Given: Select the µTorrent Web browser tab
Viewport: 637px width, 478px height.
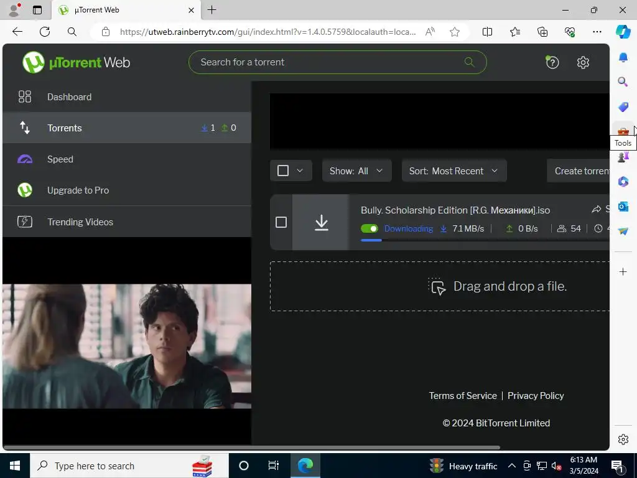Looking at the screenshot, I should (126, 10).
